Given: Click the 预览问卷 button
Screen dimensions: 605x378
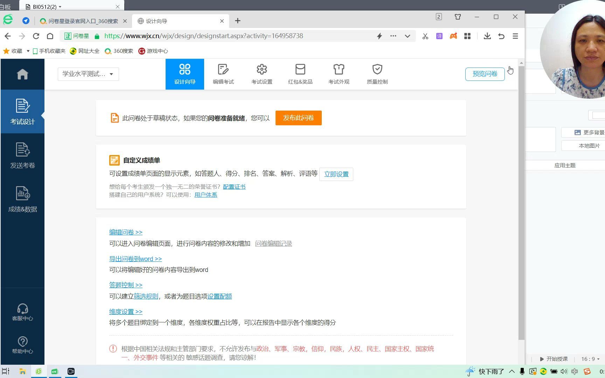Looking at the screenshot, I should tap(485, 74).
